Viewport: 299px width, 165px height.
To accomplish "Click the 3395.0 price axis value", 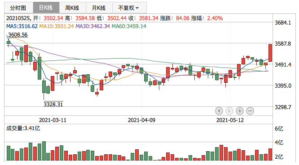I will click(x=283, y=86).
